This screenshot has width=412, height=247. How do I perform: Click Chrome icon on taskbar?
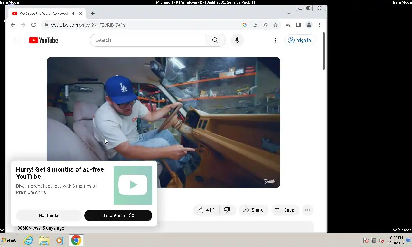click(76, 240)
